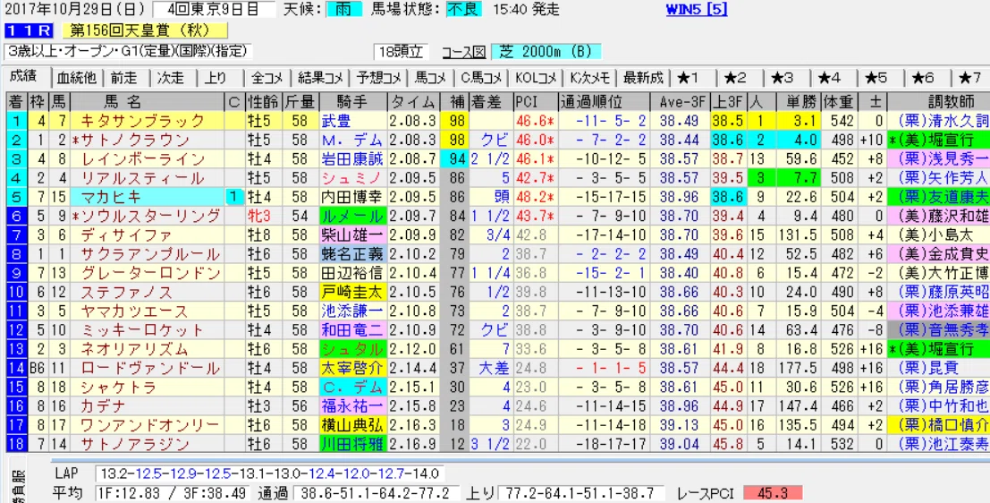The width and height of the screenshot is (990, 503).
Task: Open the KOLコメ tab
Action: [x=536, y=79]
